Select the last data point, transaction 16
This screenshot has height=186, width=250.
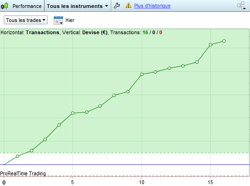point(224,41)
